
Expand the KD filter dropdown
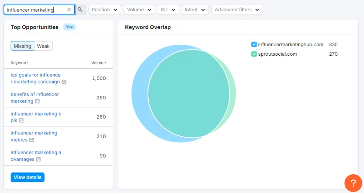(168, 10)
